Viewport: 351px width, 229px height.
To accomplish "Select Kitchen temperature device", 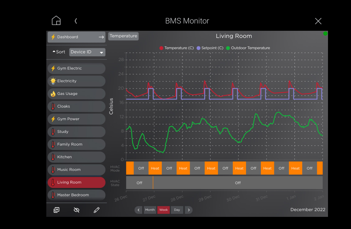I will (x=76, y=157).
